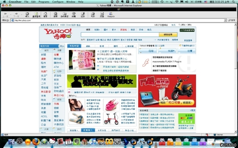Click the ADSL sidebar link

click(x=44, y=116)
